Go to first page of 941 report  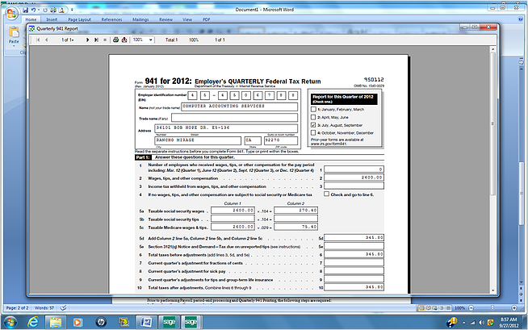tap(38, 40)
